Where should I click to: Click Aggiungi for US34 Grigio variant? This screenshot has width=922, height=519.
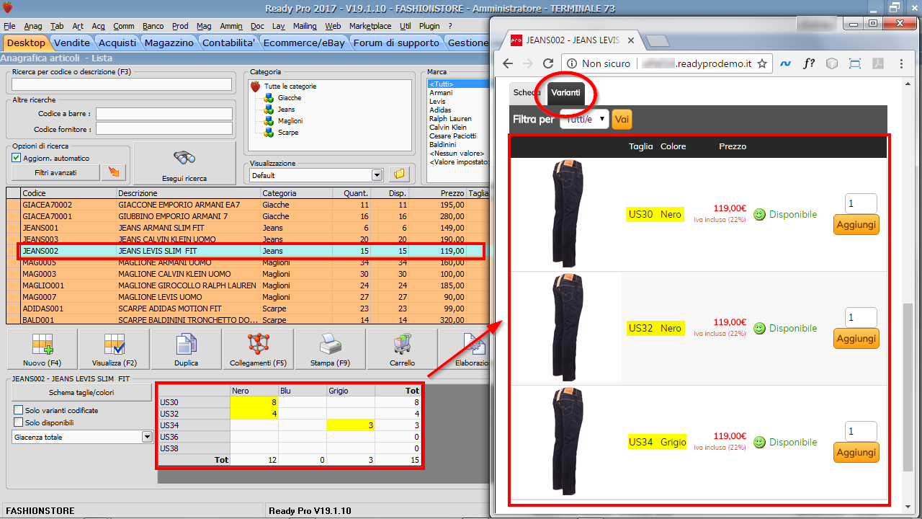tap(856, 453)
